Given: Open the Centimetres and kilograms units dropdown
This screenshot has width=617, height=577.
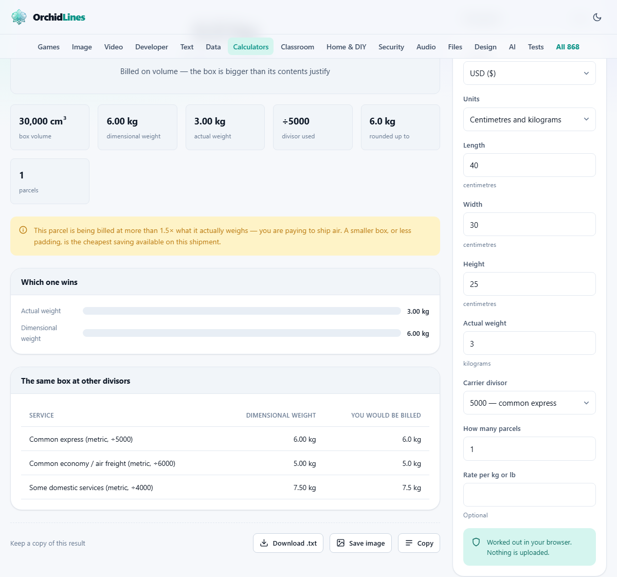Looking at the screenshot, I should click(530, 119).
